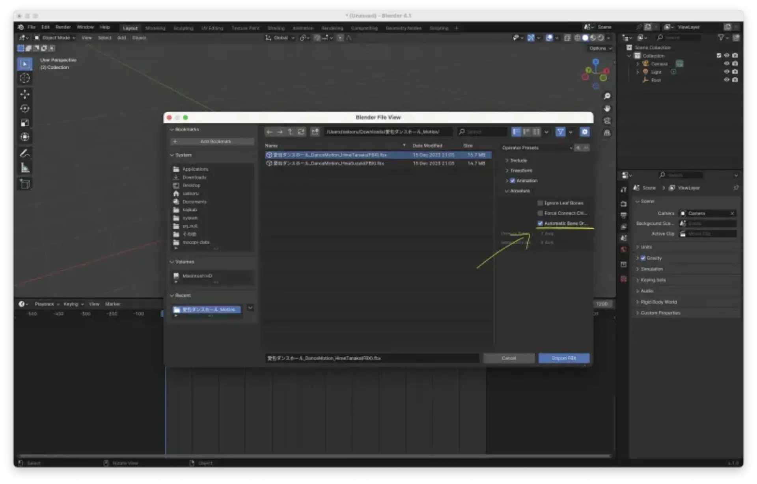
Task: Select the Cursor tool in the toolbar
Action: tap(25, 78)
